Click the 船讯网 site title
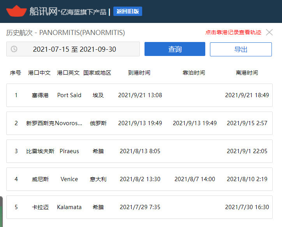Screen dimensions: 282x227 [x=43, y=12]
